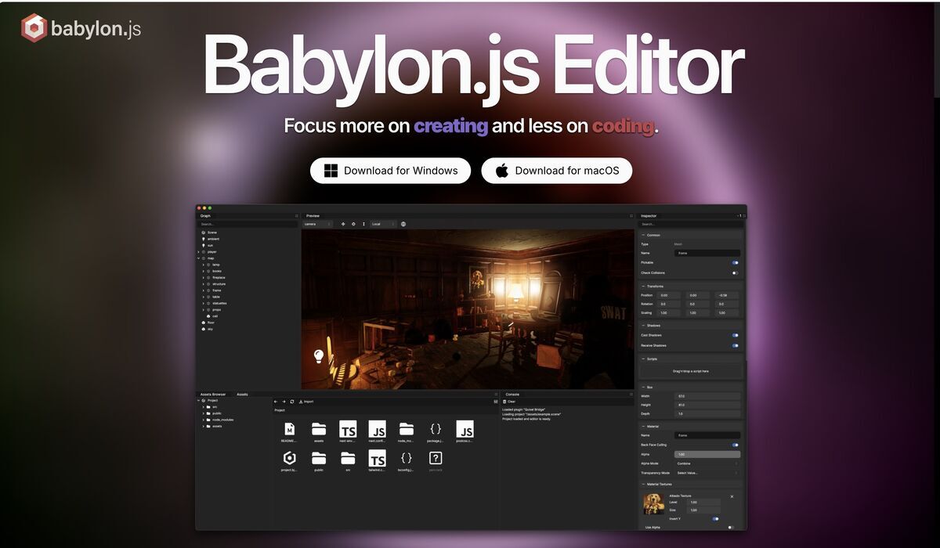Click the postcss JS file icon

click(465, 429)
